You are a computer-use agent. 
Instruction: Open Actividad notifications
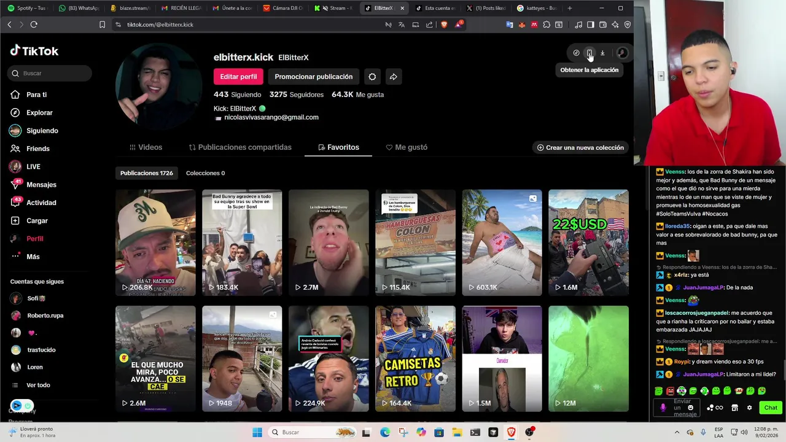coord(34,203)
